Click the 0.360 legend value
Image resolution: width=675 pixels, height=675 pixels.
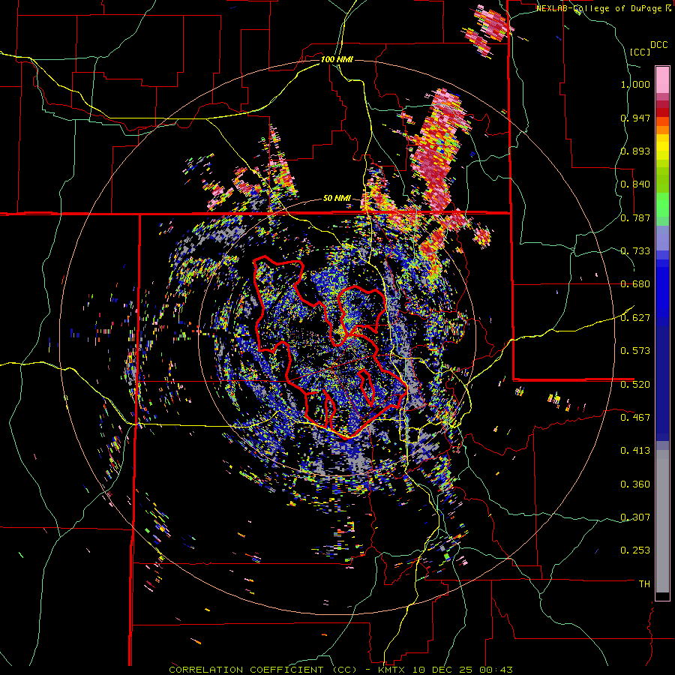(x=635, y=484)
